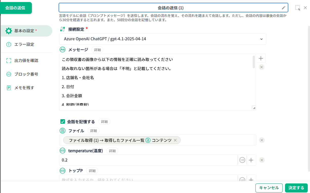Open the 接続設定 model dropdown
Screen dimensions: 310x193
pyautogui.click(x=163, y=39)
